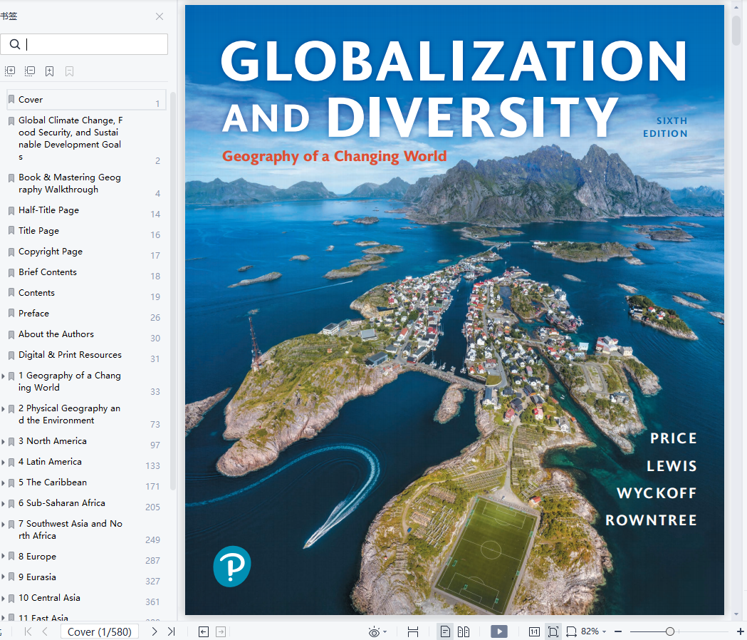Go to next page arrow
This screenshot has width=747, height=640.
(x=155, y=631)
